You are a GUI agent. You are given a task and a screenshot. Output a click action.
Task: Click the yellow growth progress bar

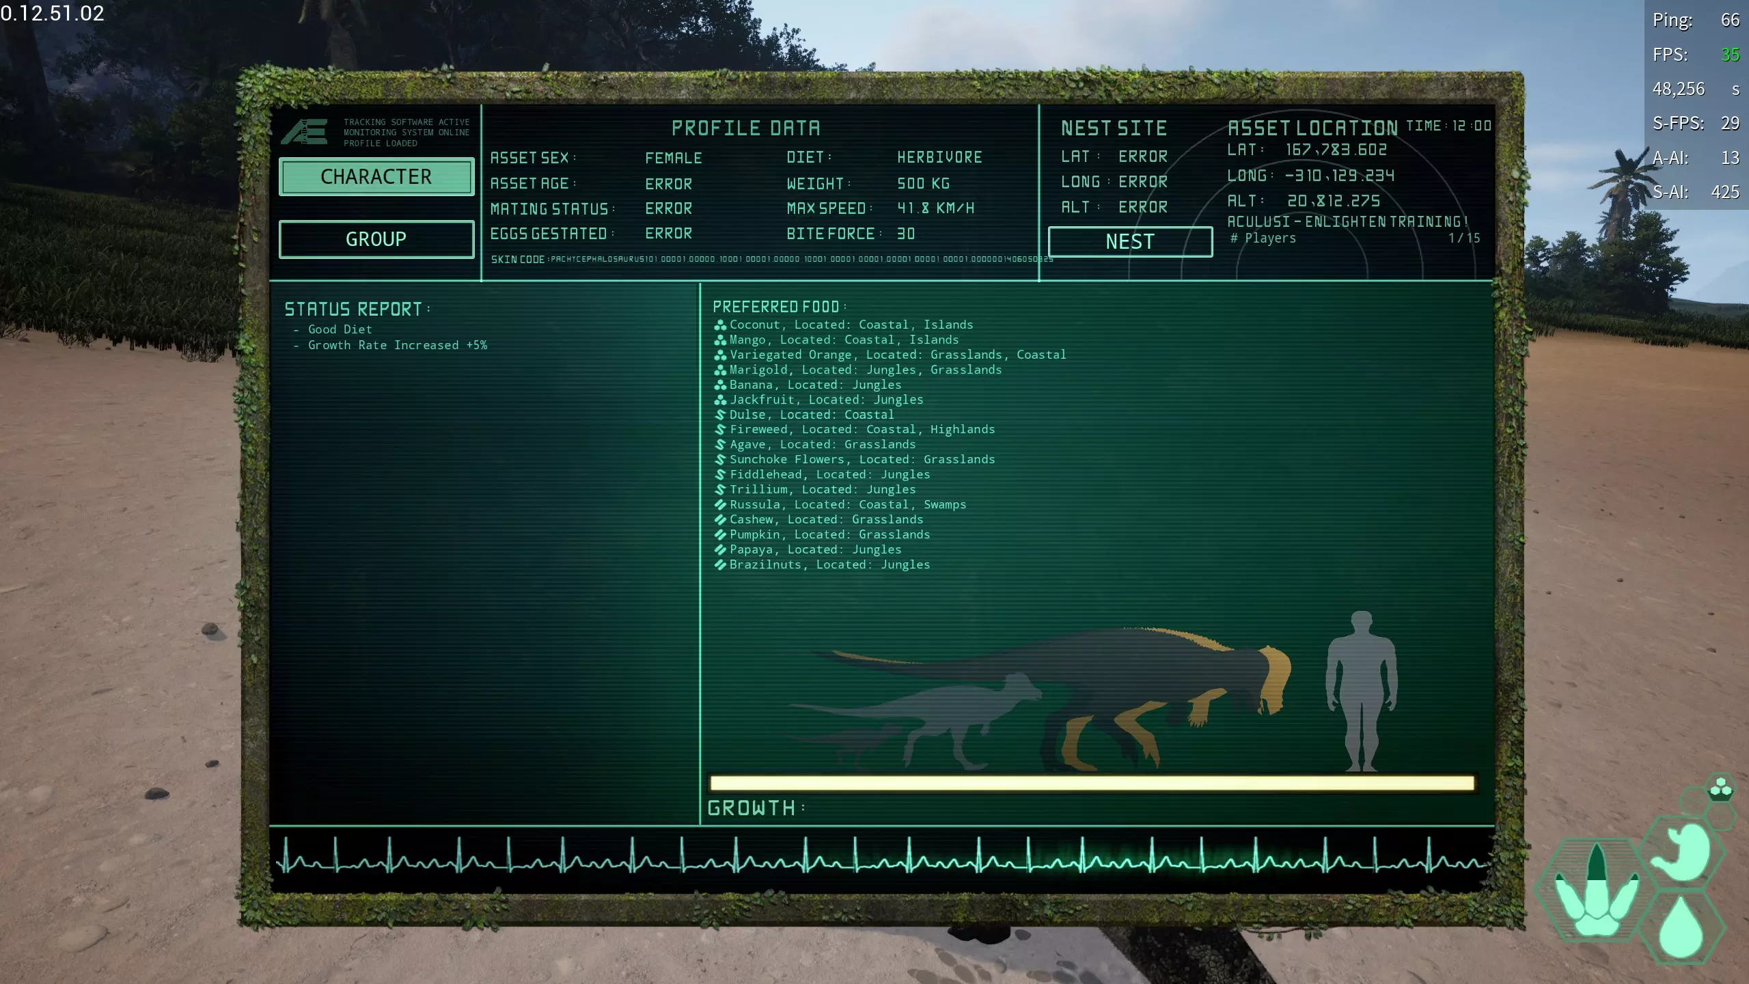(1092, 783)
